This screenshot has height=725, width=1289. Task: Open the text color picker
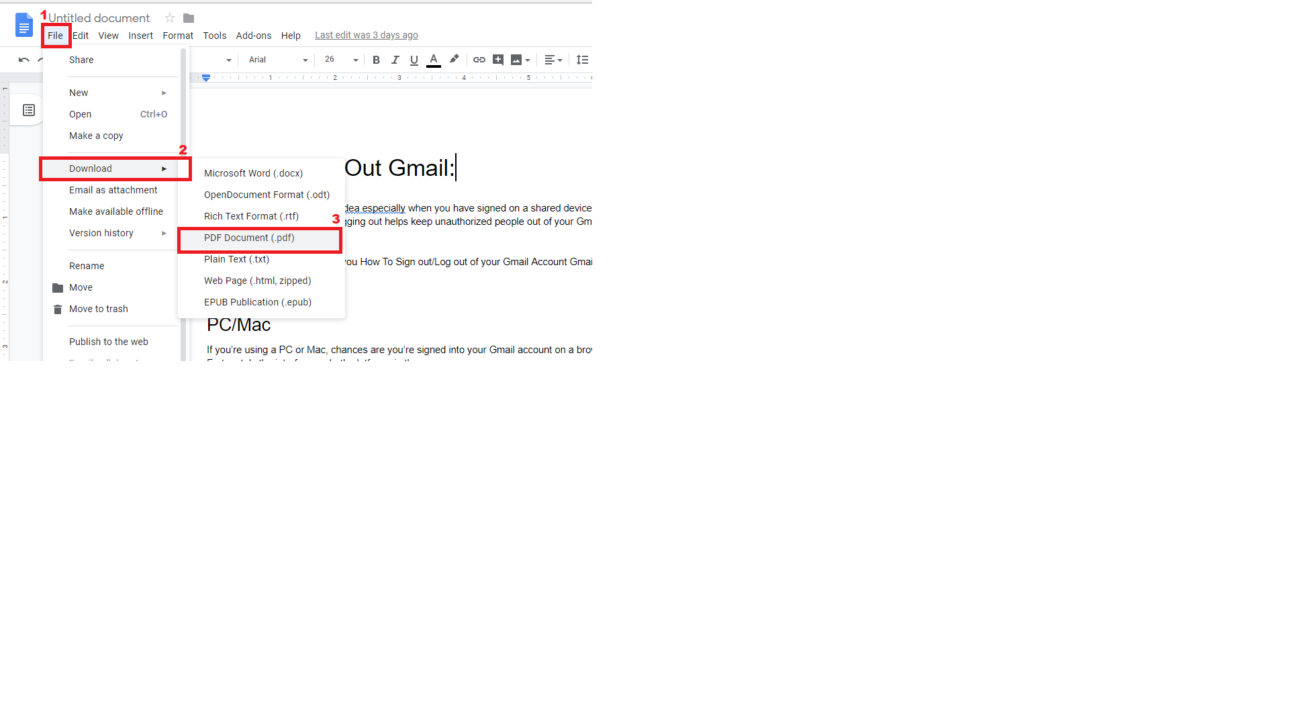tap(434, 60)
